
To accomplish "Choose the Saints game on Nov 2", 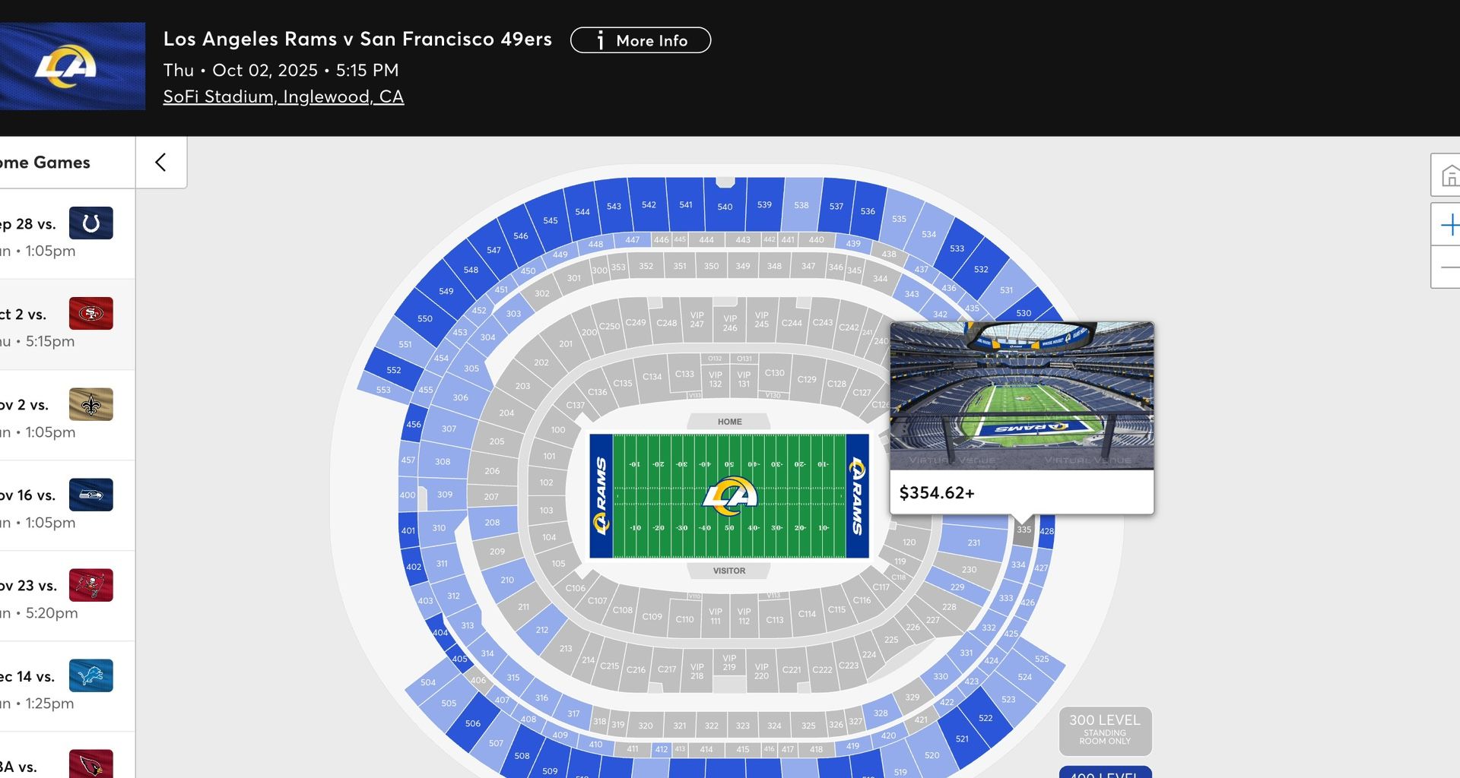I will (x=67, y=416).
